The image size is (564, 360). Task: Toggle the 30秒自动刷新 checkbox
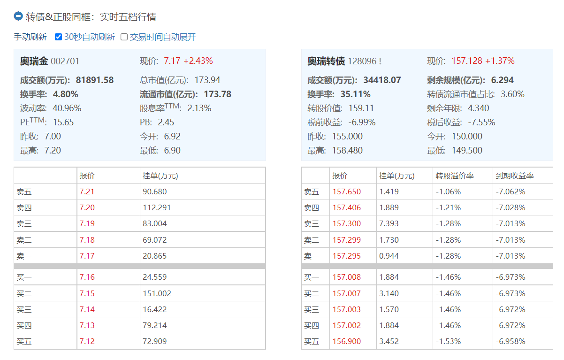(x=59, y=37)
